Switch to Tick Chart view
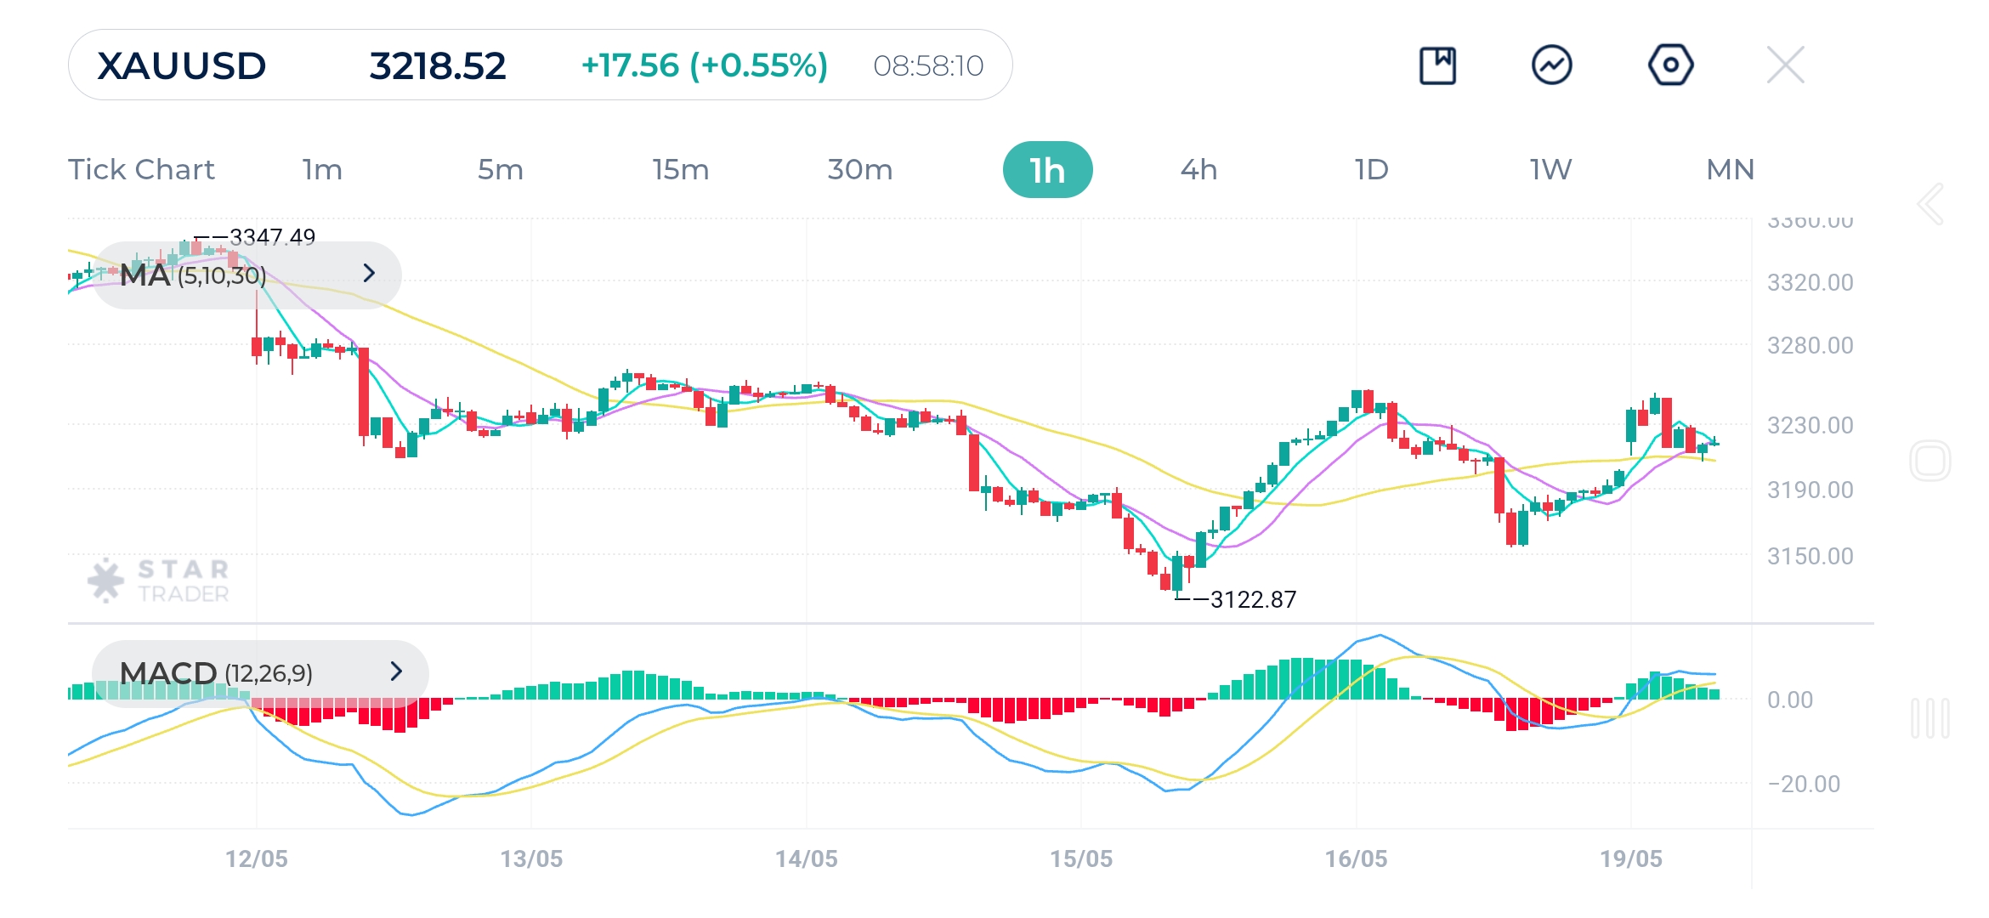 141,169
